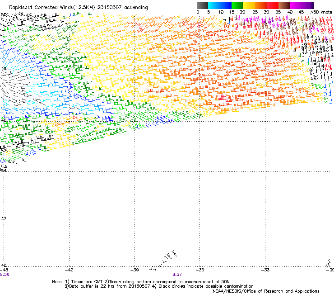This screenshot has height=294, width=334.
Task: Click the NOAA/NESDIS credit text
Action: coord(266,291)
